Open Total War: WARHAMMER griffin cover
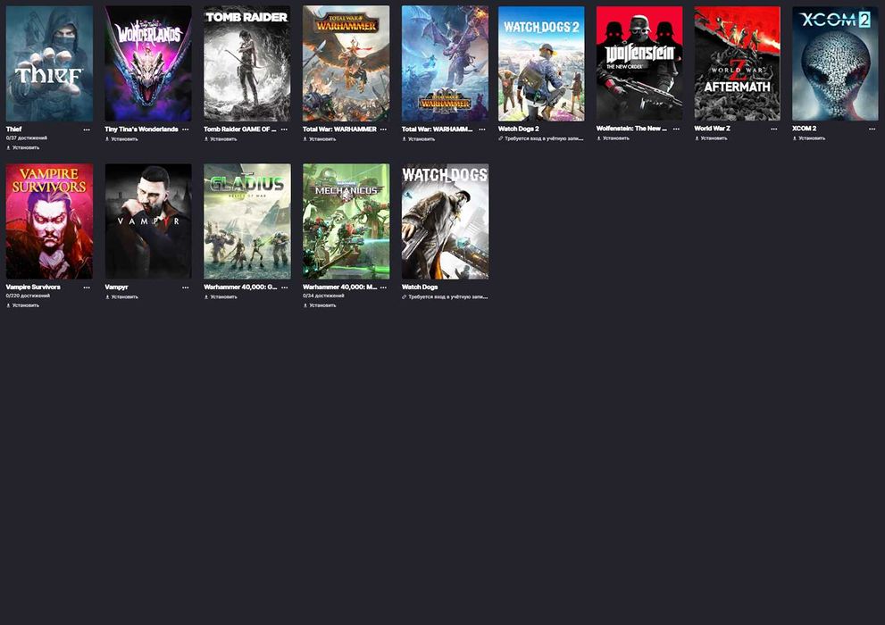Viewport: 885px width, 625px height. pyautogui.click(x=346, y=63)
